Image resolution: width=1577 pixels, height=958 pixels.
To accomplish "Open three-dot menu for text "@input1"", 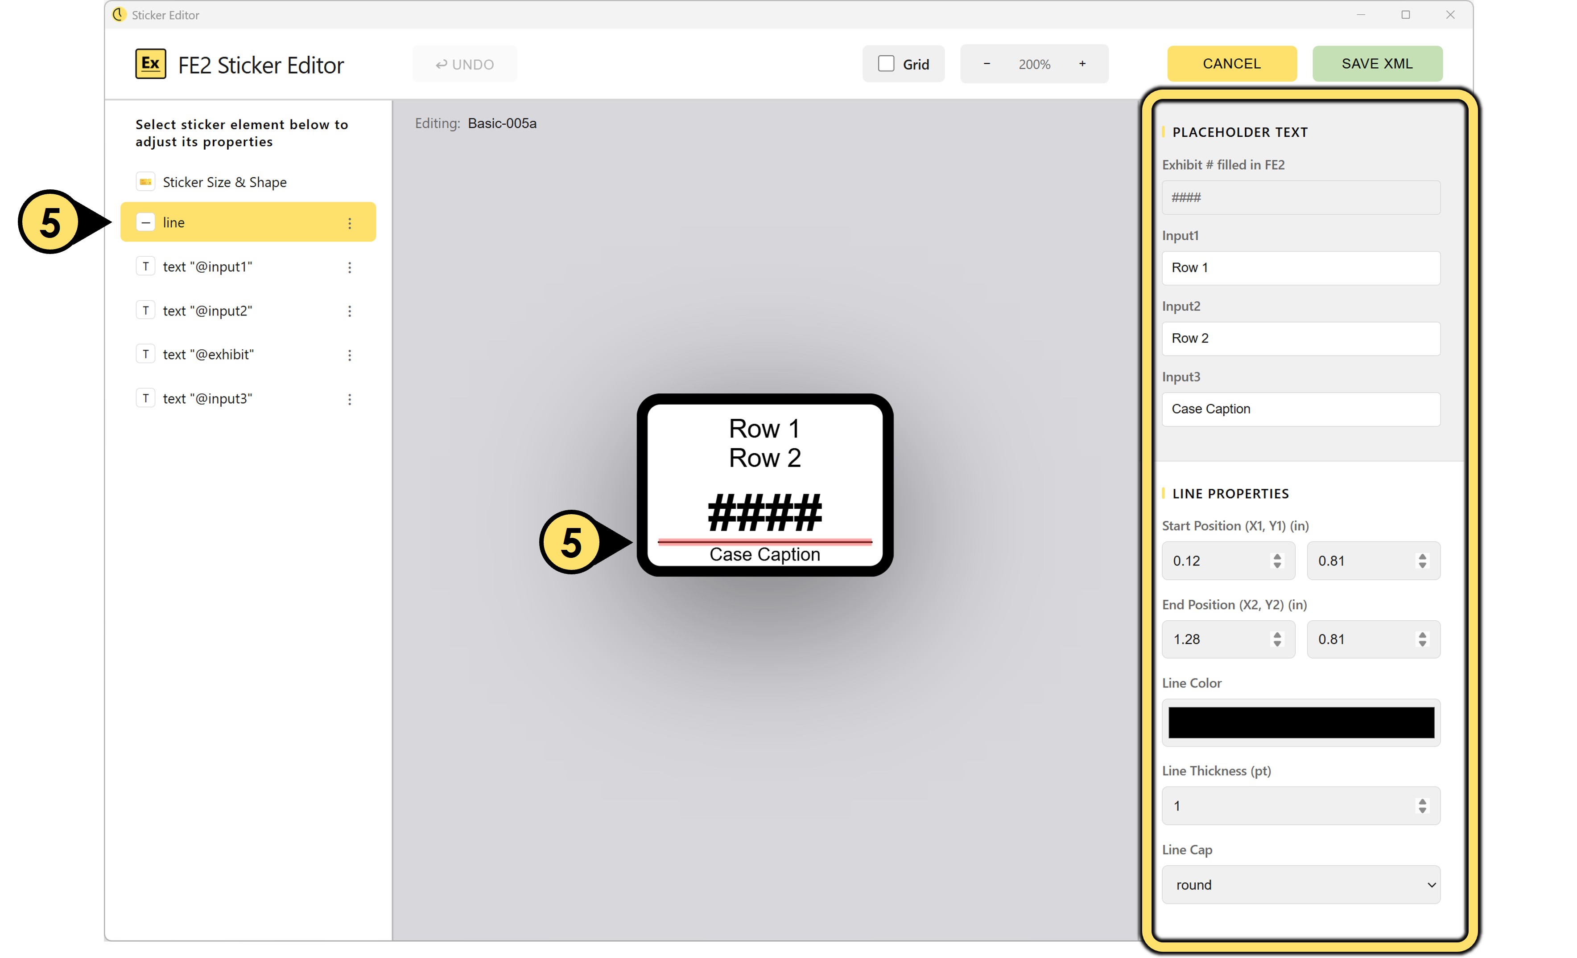I will 350,267.
